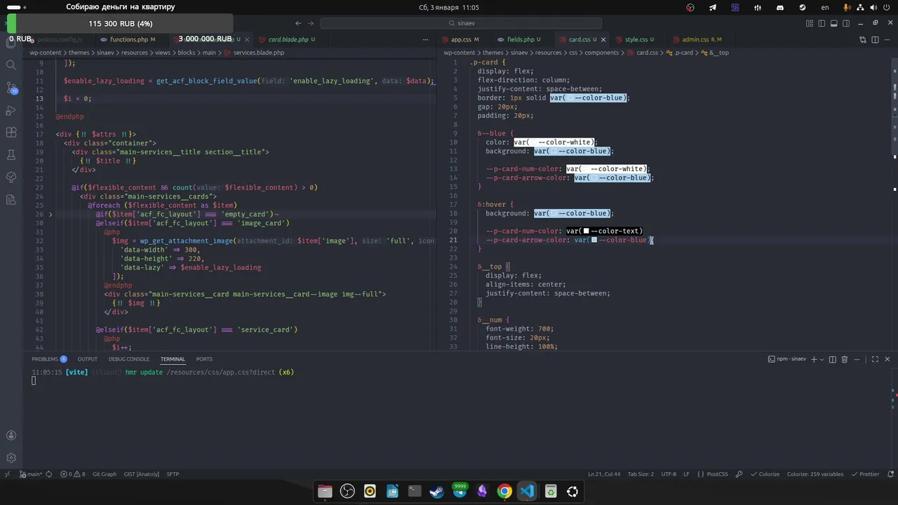Toggle Colorize in the status bar
This screenshot has width=898, height=505.
click(x=765, y=474)
